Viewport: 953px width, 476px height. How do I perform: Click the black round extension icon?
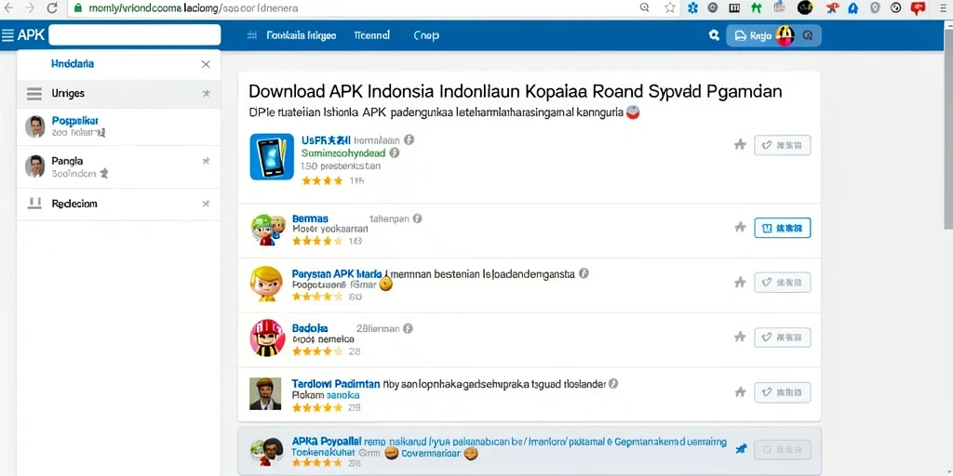(805, 7)
